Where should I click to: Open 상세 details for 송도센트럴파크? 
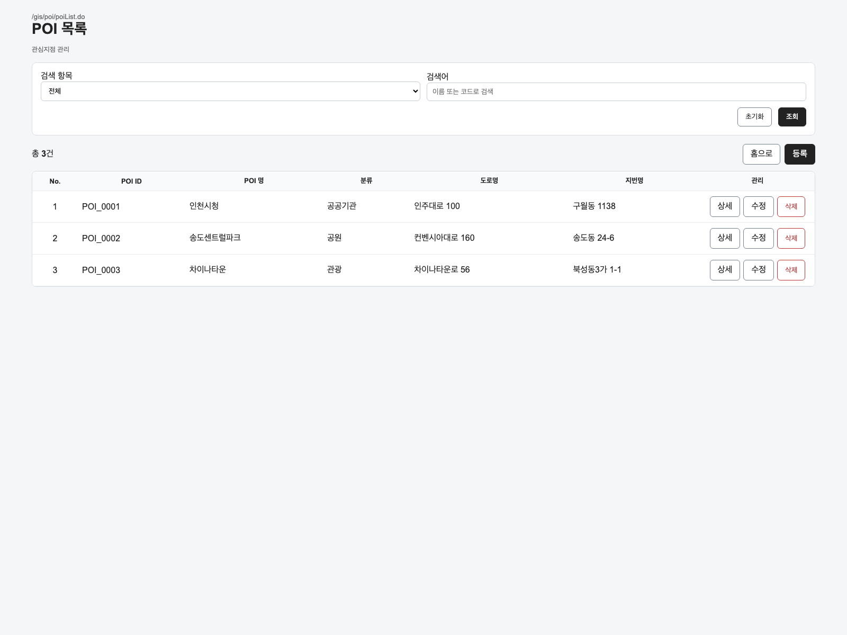click(725, 238)
